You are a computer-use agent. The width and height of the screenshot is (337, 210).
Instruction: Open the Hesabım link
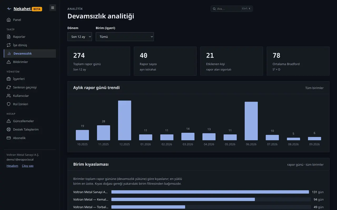click(x=12, y=166)
